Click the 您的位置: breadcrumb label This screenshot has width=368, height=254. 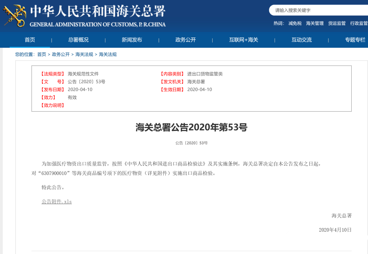click(25, 54)
